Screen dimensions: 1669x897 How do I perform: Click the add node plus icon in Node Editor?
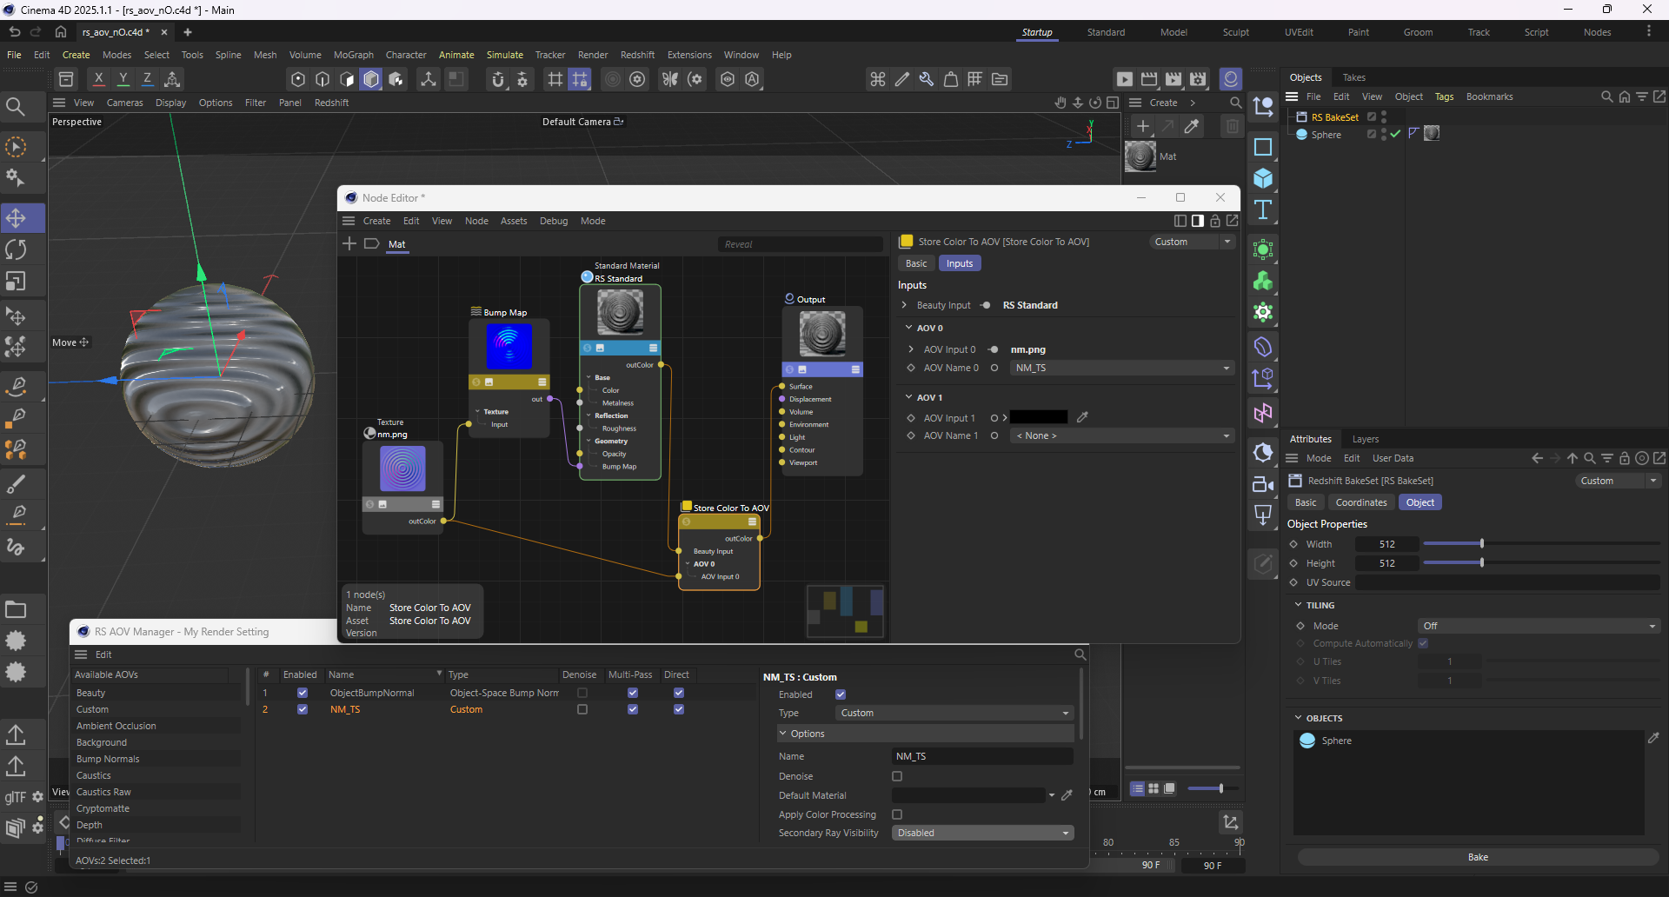pyautogui.click(x=349, y=243)
